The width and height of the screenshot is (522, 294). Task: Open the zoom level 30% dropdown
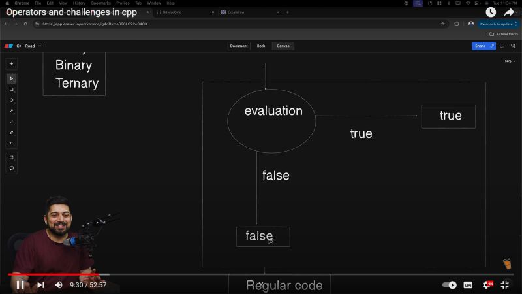[x=510, y=61]
